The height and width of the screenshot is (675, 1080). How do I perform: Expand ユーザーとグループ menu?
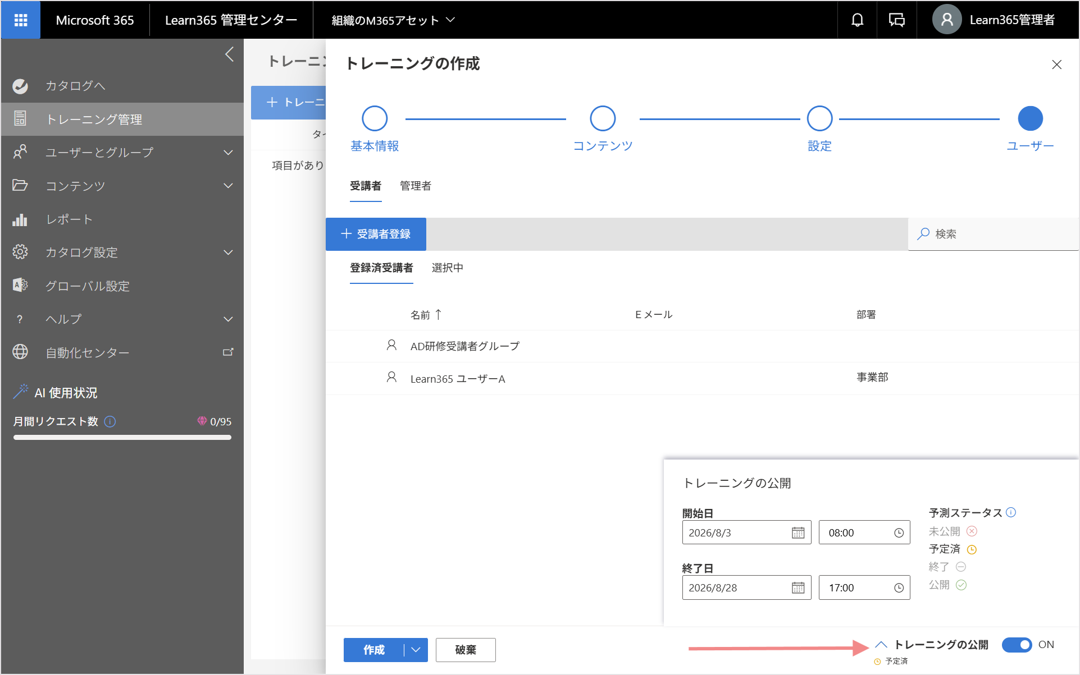[x=228, y=153]
